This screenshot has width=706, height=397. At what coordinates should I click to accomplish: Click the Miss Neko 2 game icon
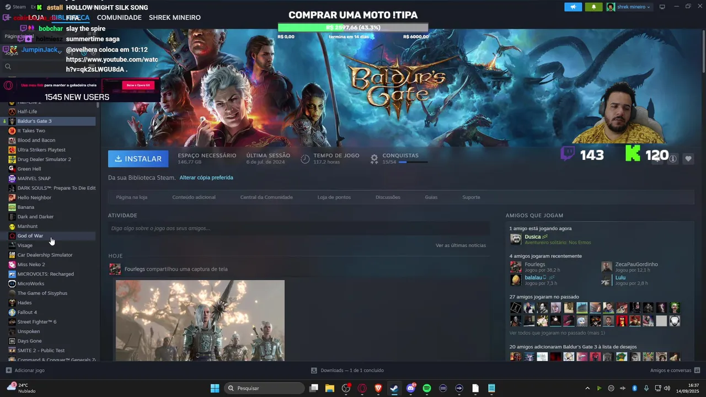click(x=12, y=264)
